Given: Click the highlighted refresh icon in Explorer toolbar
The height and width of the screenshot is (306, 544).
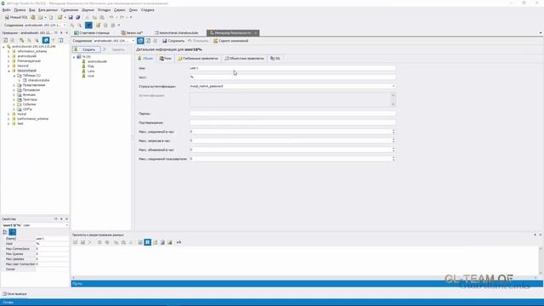Looking at the screenshot, I should point(46,40).
